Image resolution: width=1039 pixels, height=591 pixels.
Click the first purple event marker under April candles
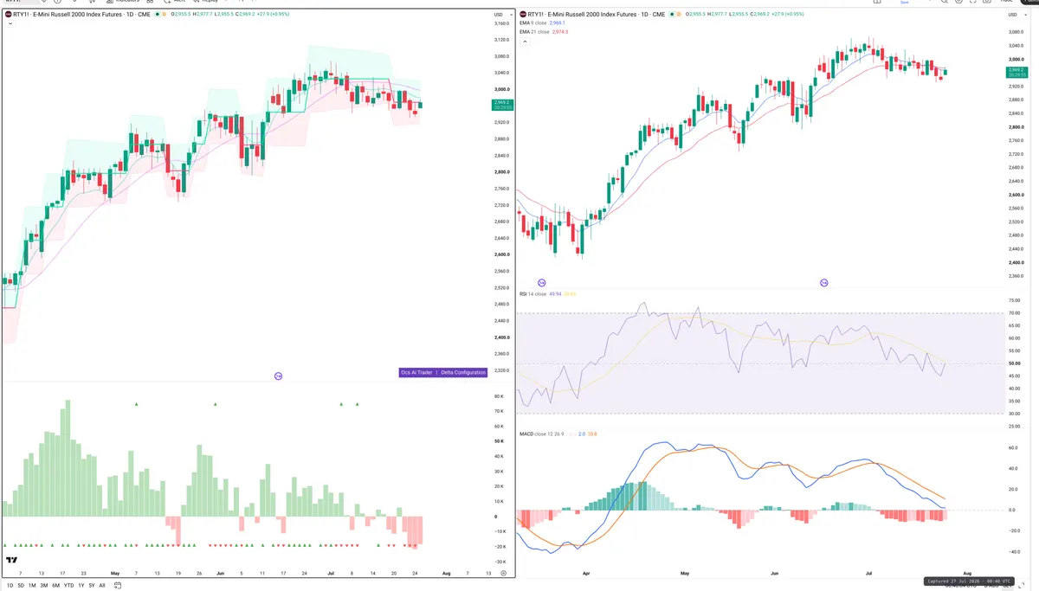coord(542,283)
